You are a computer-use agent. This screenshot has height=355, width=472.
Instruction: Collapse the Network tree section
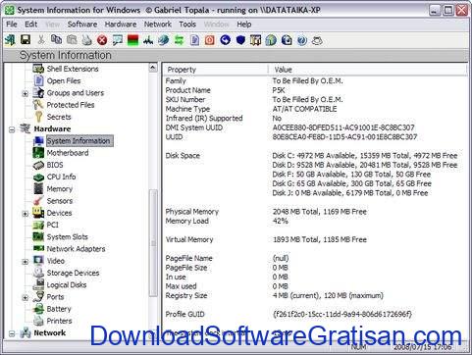click(x=12, y=333)
